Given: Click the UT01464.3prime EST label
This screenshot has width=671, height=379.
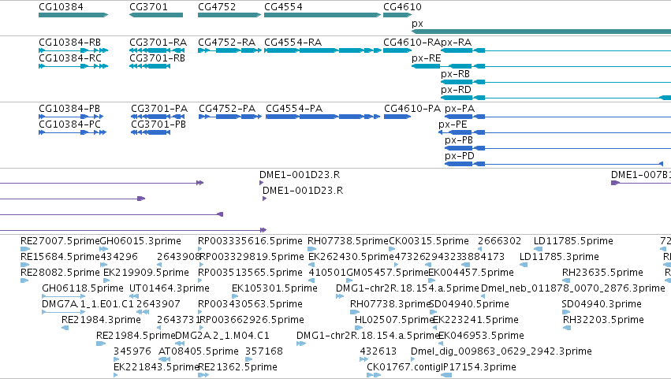Looking at the screenshot, I should click(170, 288).
